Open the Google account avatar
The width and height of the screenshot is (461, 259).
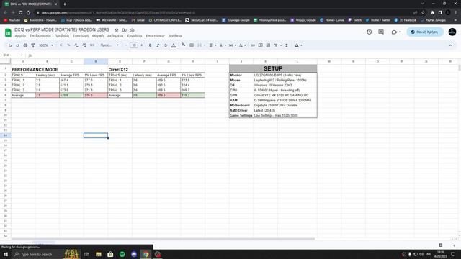point(452,32)
